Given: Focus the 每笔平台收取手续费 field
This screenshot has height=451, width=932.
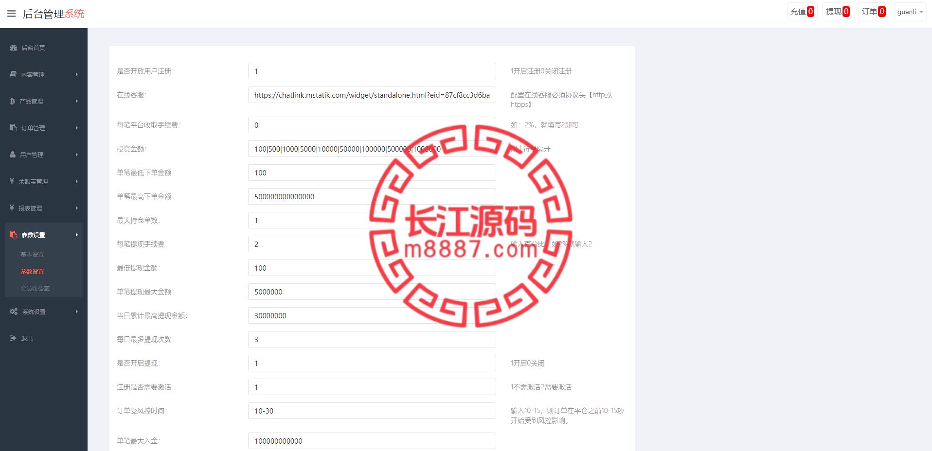Looking at the screenshot, I should coord(372,125).
